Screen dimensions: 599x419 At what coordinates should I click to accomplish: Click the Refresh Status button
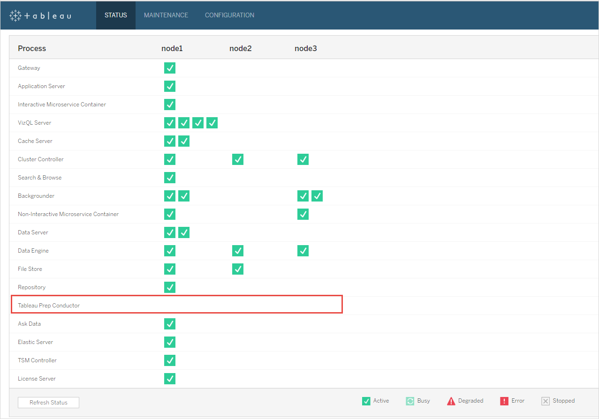[x=48, y=403]
